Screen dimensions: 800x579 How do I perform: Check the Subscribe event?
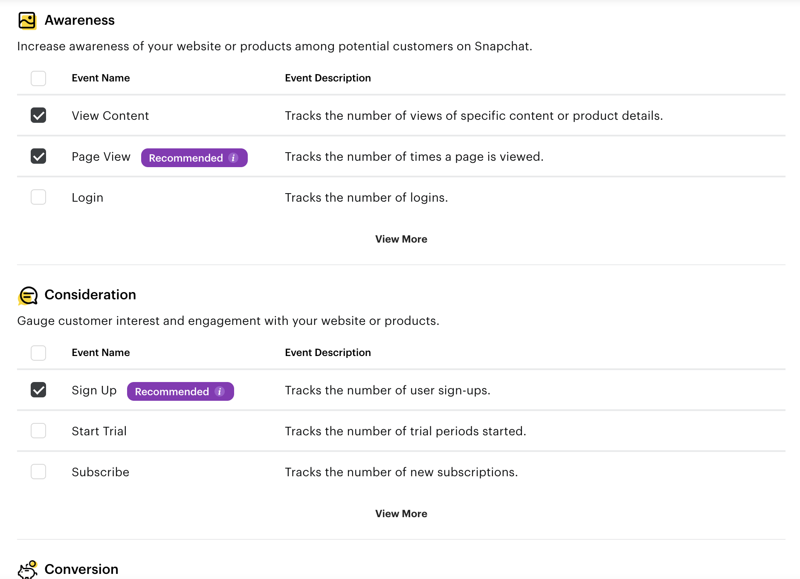38,472
